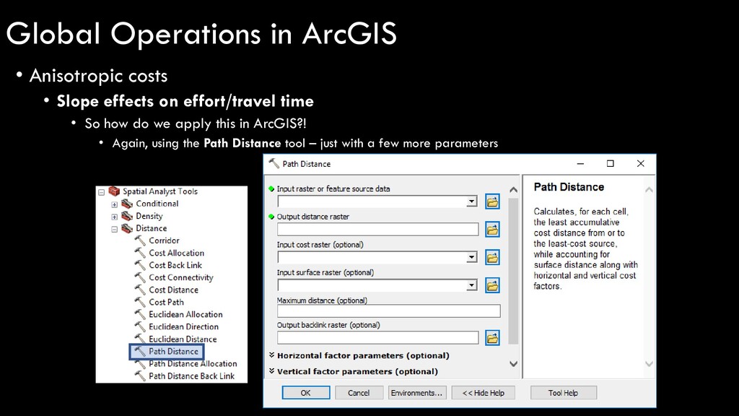Click the Maximum distance field
Screen dimensions: 739x416
[x=389, y=311]
